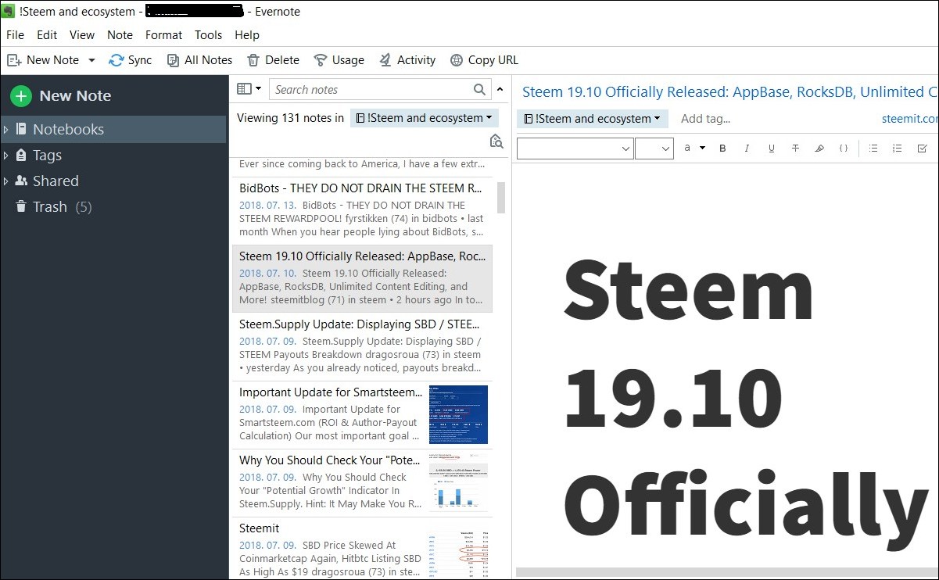The image size is (939, 580).
Task: Select the Steem 19.10 Officially Released list note
Action: click(x=361, y=279)
